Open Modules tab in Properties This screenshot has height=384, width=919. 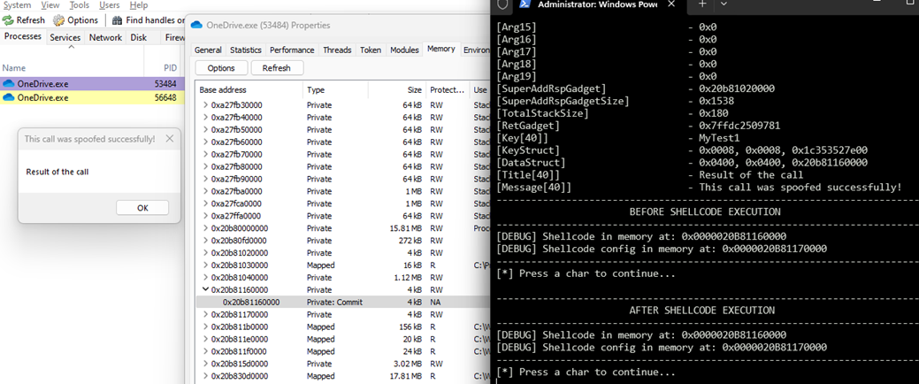click(404, 50)
